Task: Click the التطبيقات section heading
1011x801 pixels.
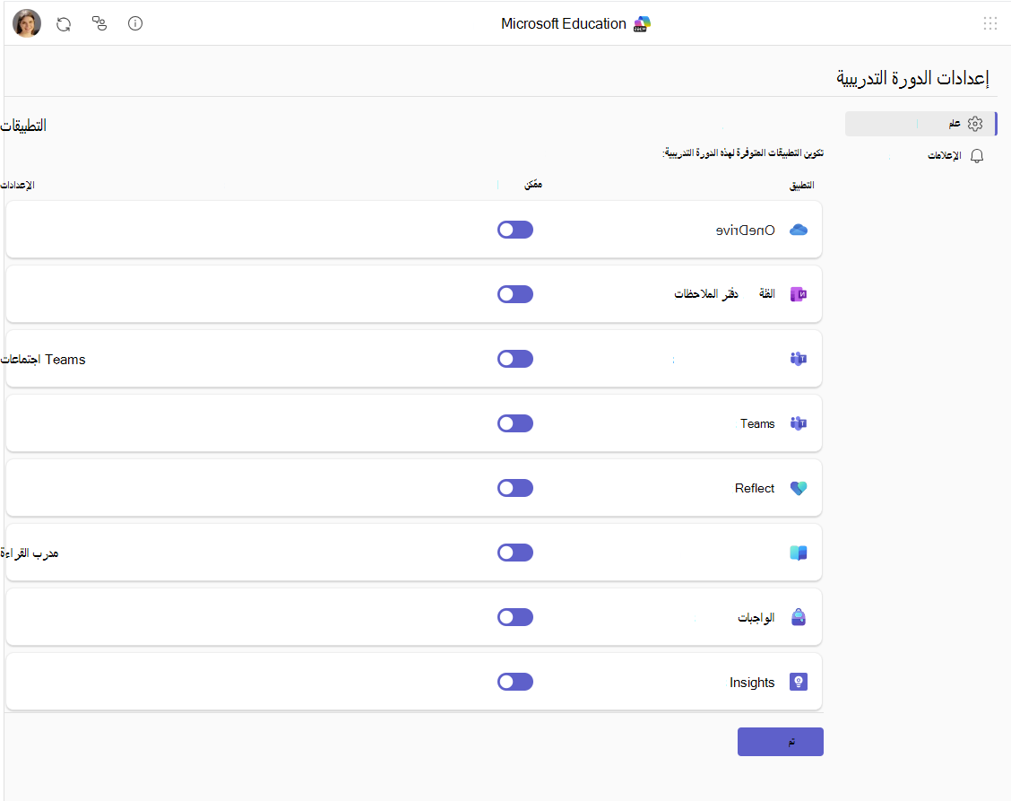Action: click(x=23, y=126)
